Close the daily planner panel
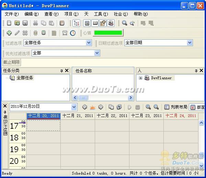This screenshot has width=206, height=178. (5, 106)
